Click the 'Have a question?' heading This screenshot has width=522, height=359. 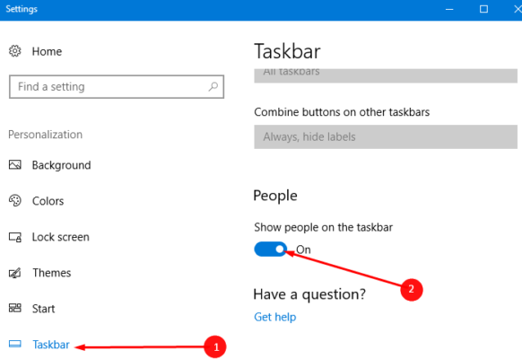[x=309, y=294]
